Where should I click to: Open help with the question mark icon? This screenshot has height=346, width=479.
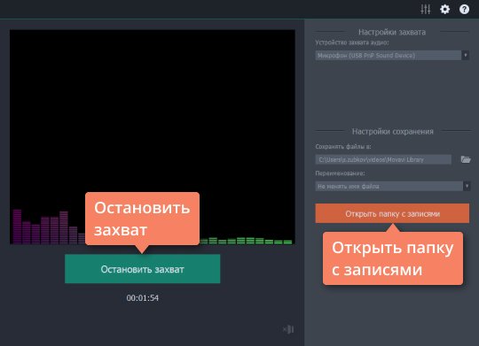(464, 9)
